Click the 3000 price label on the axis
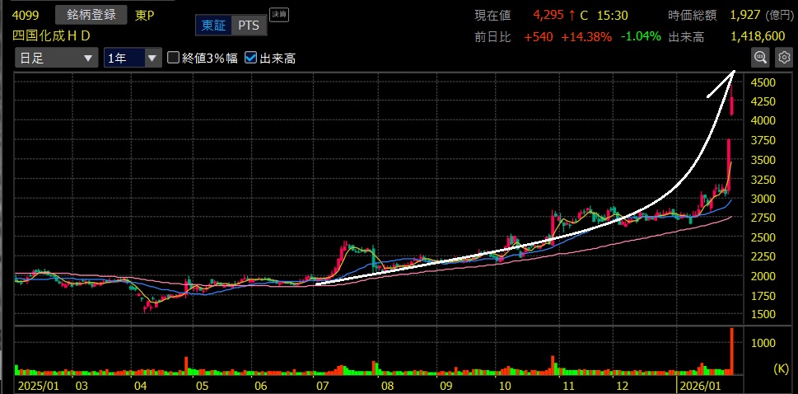Image resolution: width=798 pixels, height=394 pixels. [763, 199]
